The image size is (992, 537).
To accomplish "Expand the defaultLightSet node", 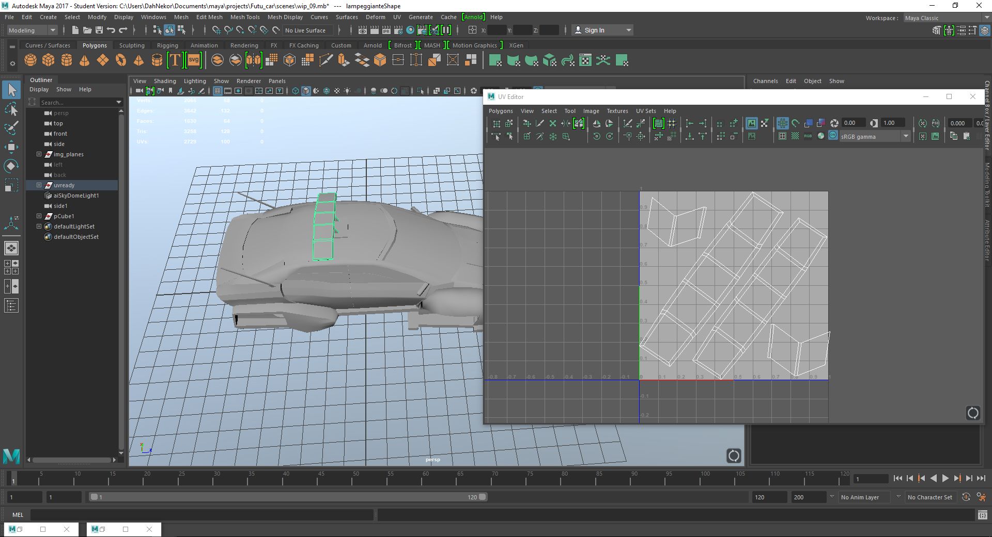I will click(x=39, y=226).
